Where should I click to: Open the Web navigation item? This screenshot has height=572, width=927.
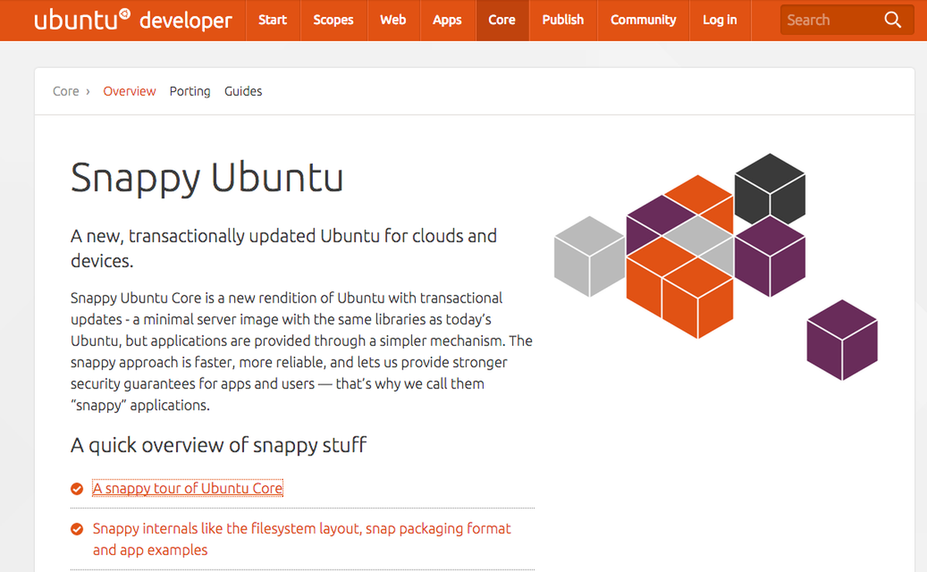393,20
